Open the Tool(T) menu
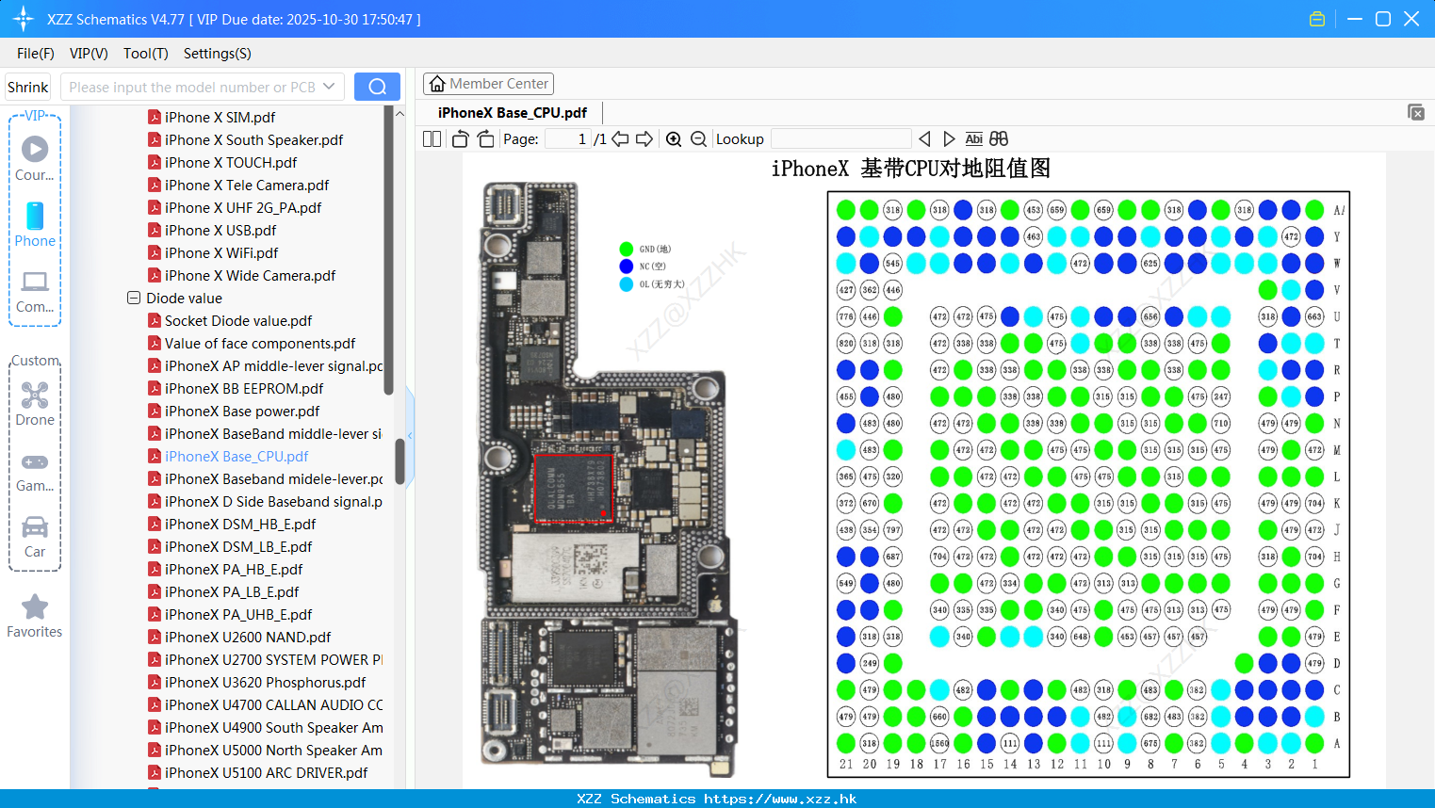This screenshot has height=808, width=1435. tap(145, 54)
